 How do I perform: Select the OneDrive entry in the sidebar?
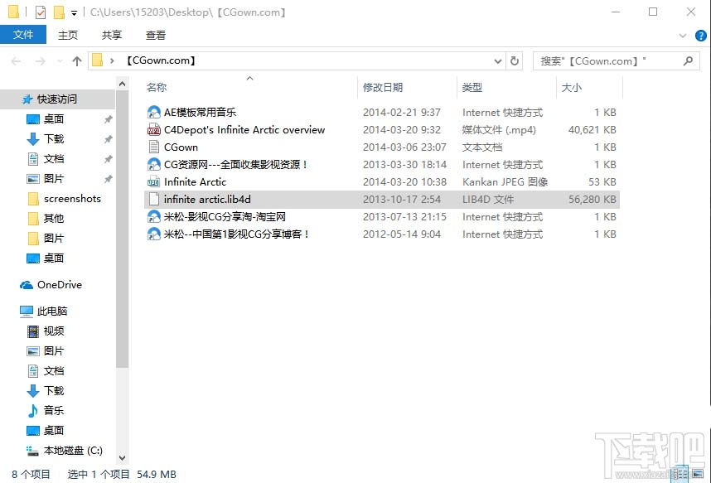[58, 284]
